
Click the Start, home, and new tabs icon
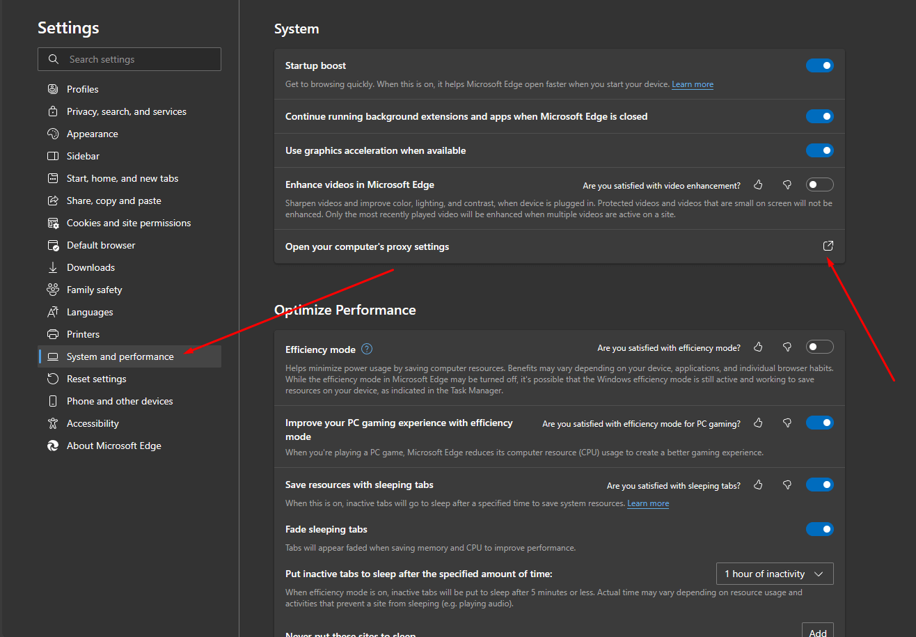click(x=53, y=178)
